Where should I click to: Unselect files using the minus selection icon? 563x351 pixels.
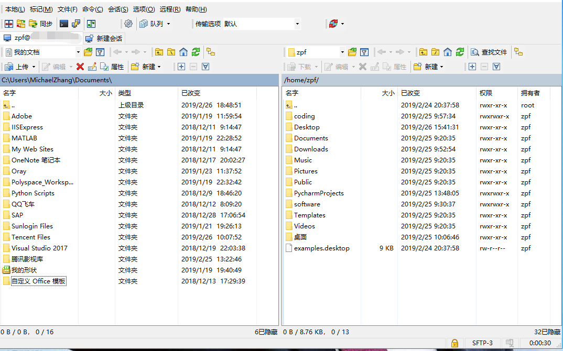193,67
